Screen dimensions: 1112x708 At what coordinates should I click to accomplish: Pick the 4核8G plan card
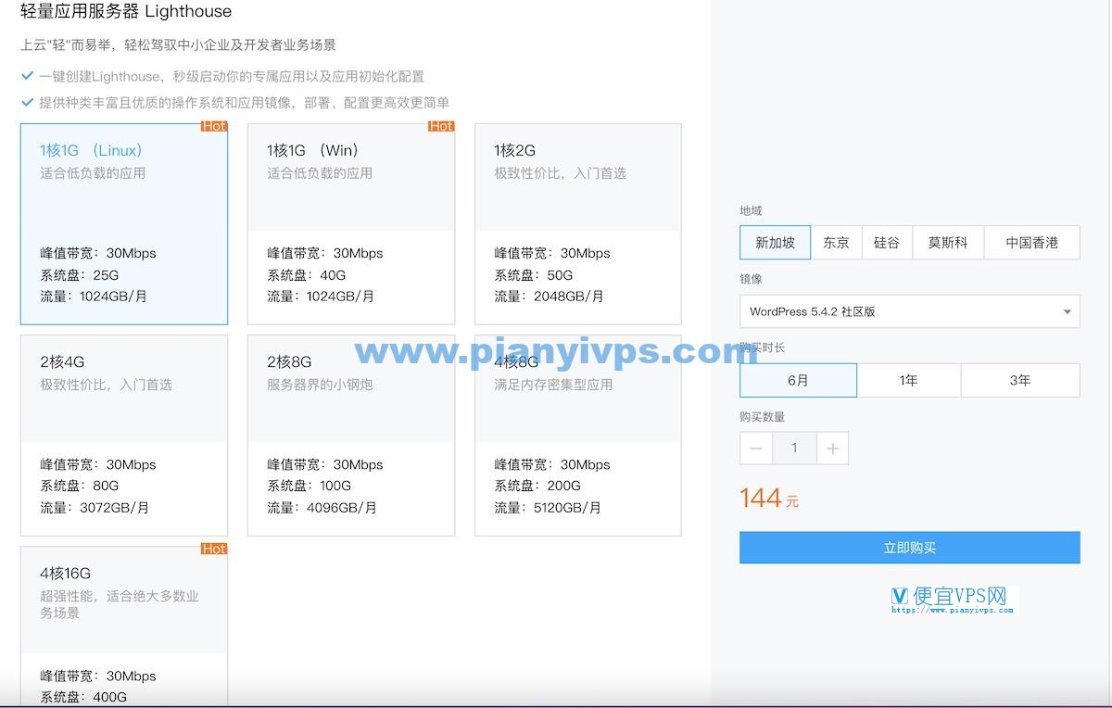(x=578, y=435)
